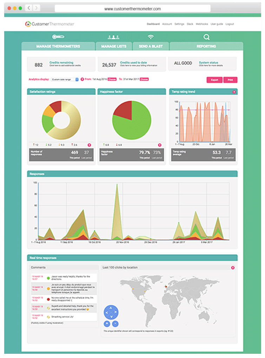Click the '53.3' temp rating average value
265x358 pixels.
click(217, 152)
